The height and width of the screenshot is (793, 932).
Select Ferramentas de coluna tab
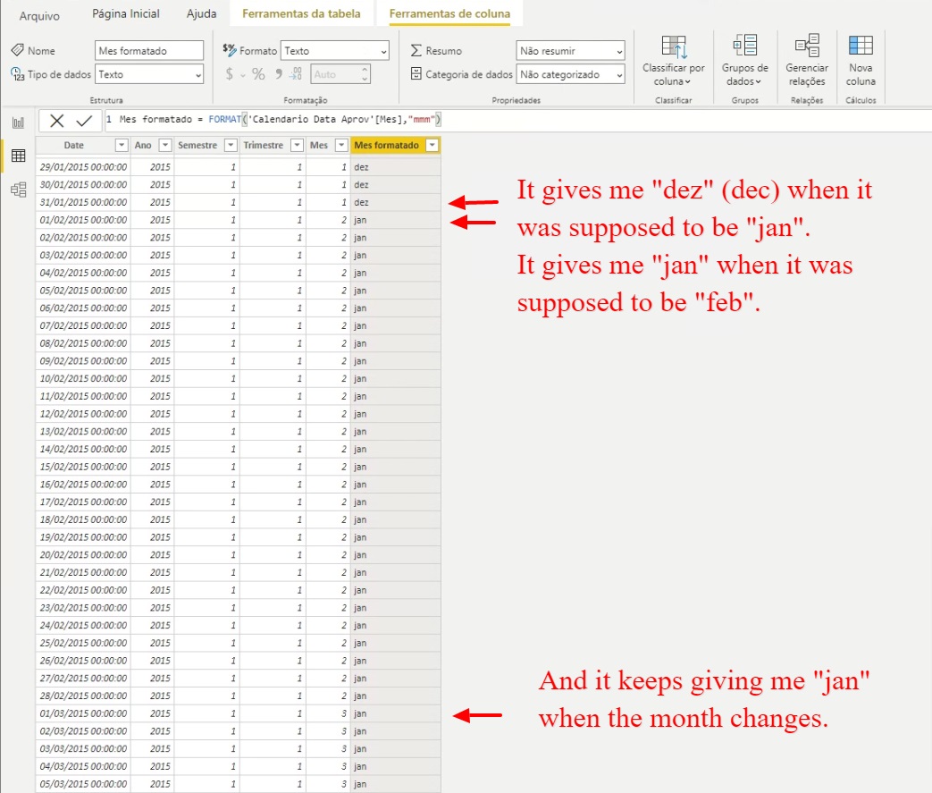click(450, 13)
